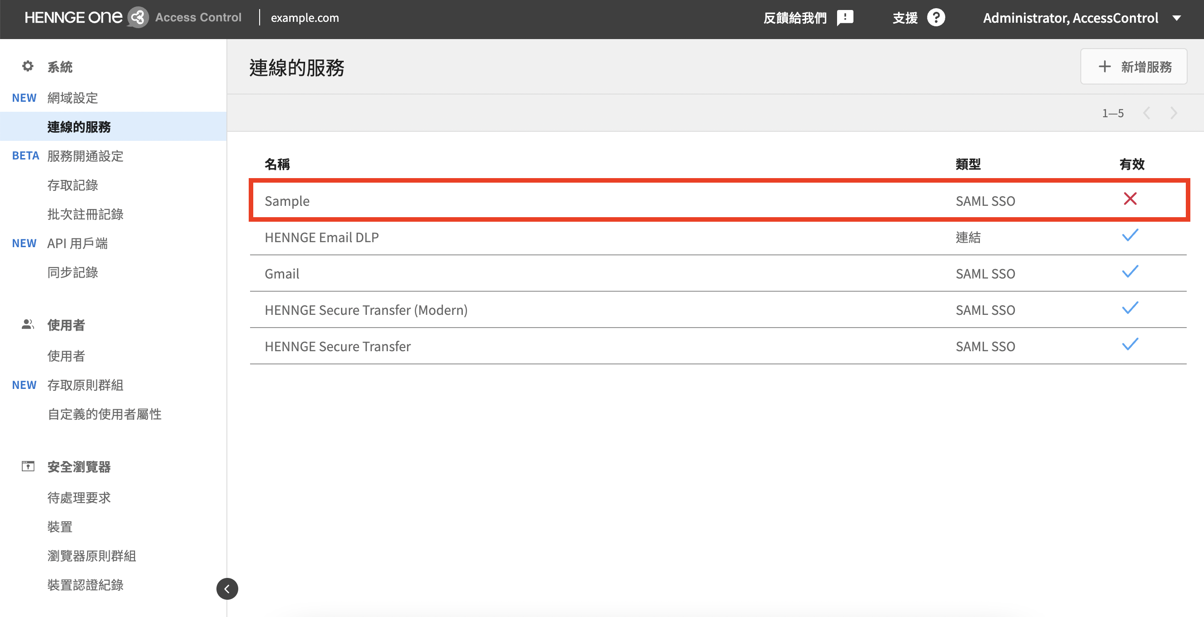Image resolution: width=1204 pixels, height=617 pixels.
Task: Go to previous page of services
Action: (1146, 113)
